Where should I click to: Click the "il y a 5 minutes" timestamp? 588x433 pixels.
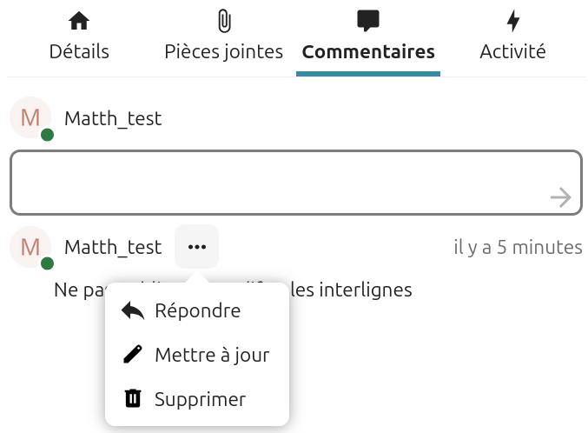[518, 248]
